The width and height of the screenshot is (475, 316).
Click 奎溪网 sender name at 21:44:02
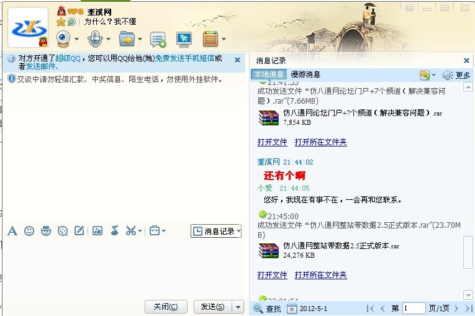(x=268, y=162)
